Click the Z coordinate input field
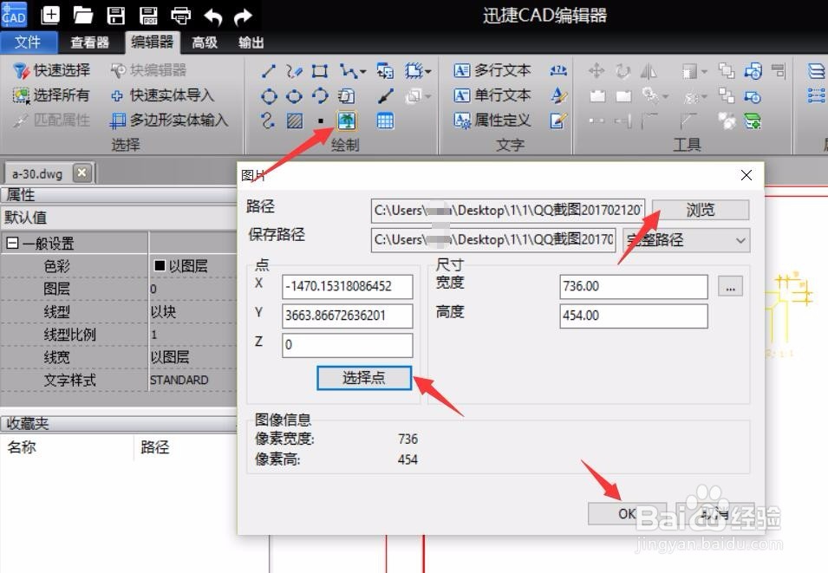 tap(348, 345)
